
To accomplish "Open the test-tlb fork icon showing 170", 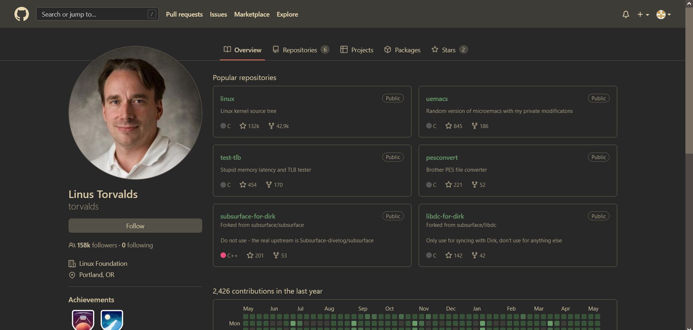I will 269,184.
